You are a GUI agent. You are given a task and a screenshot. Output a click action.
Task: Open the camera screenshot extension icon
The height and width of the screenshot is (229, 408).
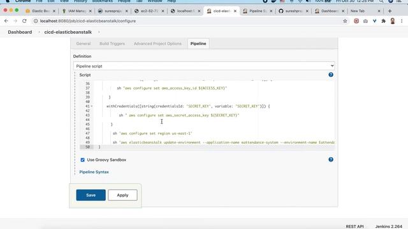365,21
